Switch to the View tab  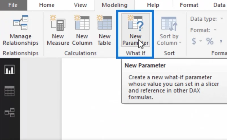coord(80,5)
